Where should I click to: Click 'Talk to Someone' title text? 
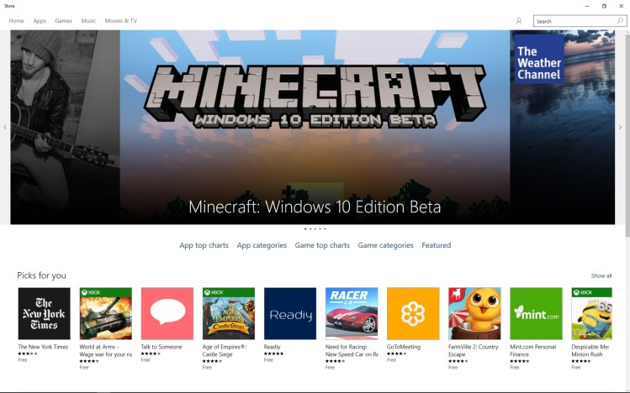click(161, 347)
